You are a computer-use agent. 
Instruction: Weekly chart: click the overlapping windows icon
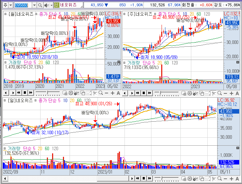(201, 93)
